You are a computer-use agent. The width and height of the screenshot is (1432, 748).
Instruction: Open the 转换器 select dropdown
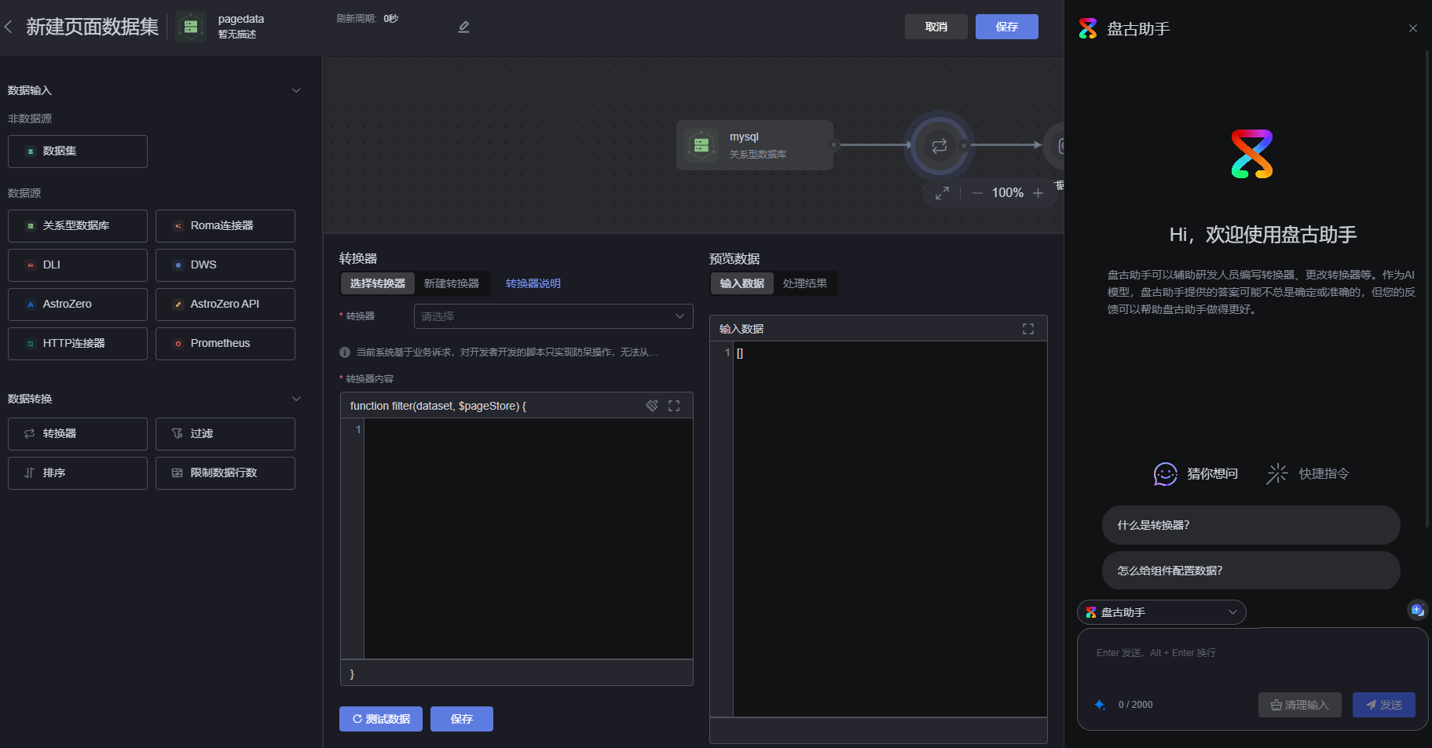pos(554,316)
